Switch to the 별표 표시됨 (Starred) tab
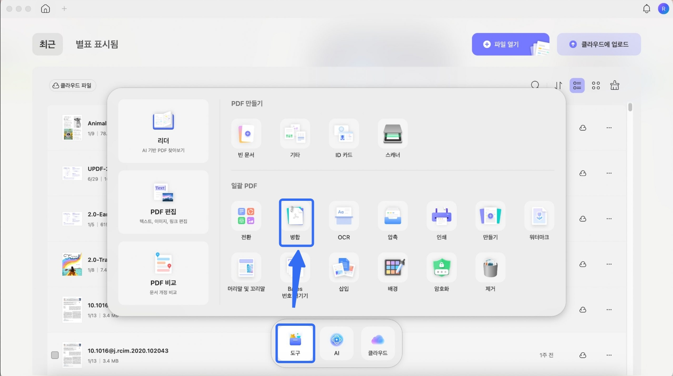 [96, 44]
